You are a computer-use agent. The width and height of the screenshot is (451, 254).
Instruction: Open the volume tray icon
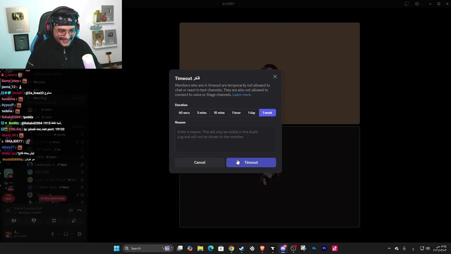coord(427,248)
